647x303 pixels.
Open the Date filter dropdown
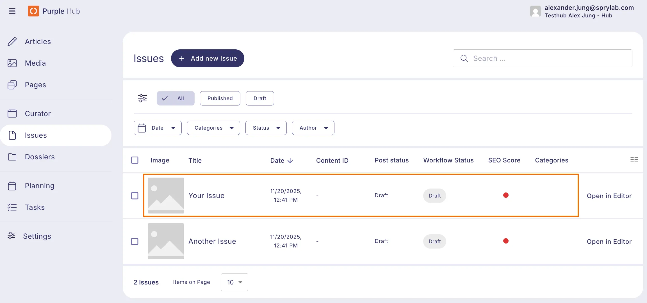coord(158,128)
